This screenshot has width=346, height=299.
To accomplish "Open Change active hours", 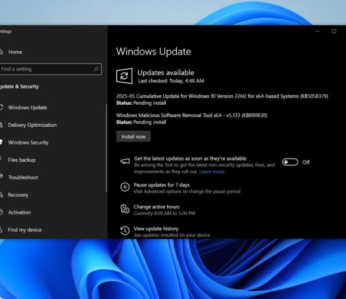I will [x=156, y=206].
